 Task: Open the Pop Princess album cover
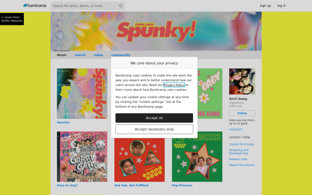click(197, 157)
